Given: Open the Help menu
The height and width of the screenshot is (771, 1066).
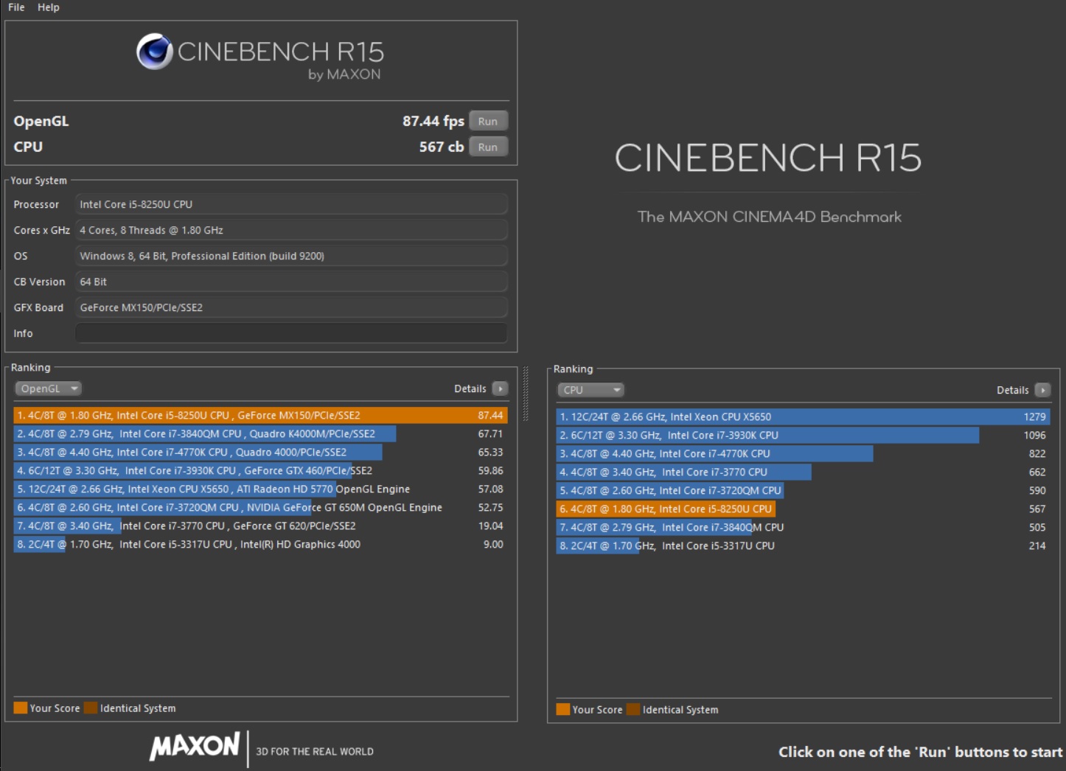Looking at the screenshot, I should (49, 7).
